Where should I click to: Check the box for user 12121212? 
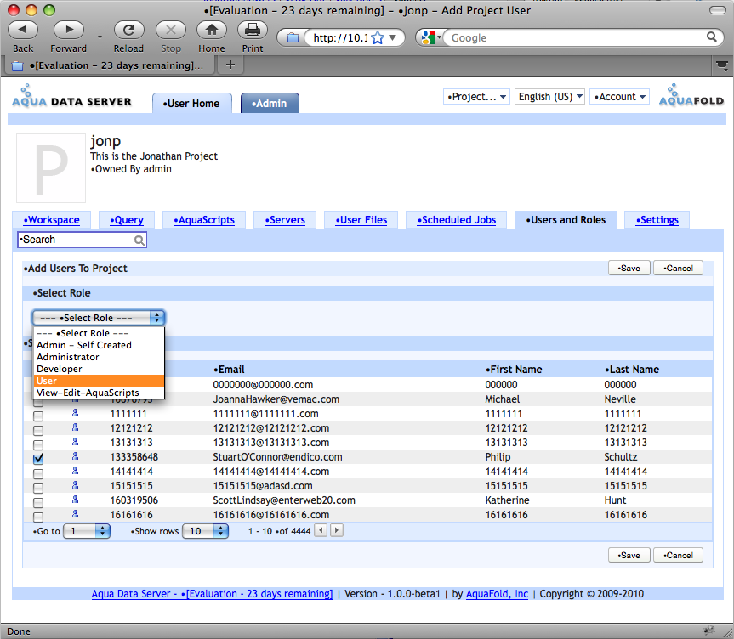[38, 430]
